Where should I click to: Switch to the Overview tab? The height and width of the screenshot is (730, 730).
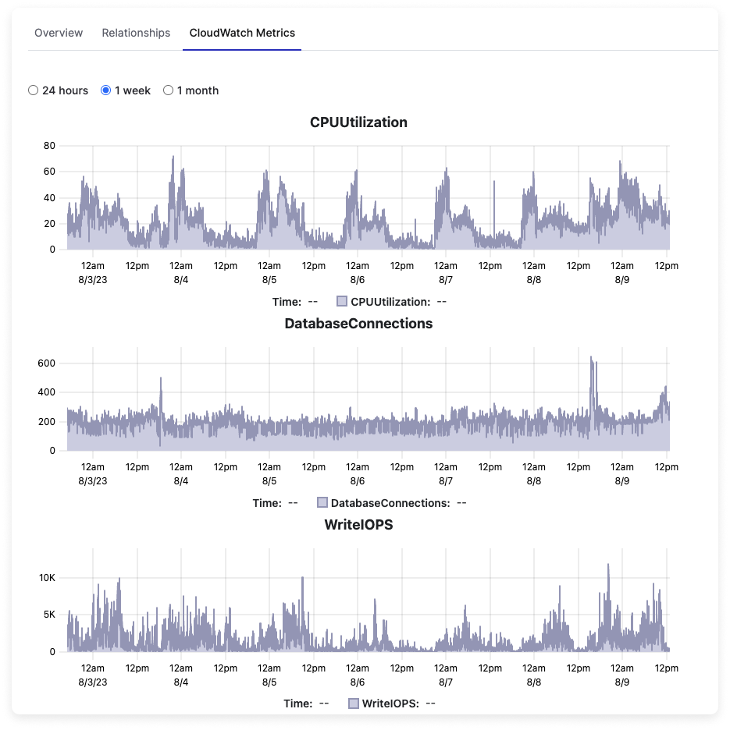[x=59, y=33]
